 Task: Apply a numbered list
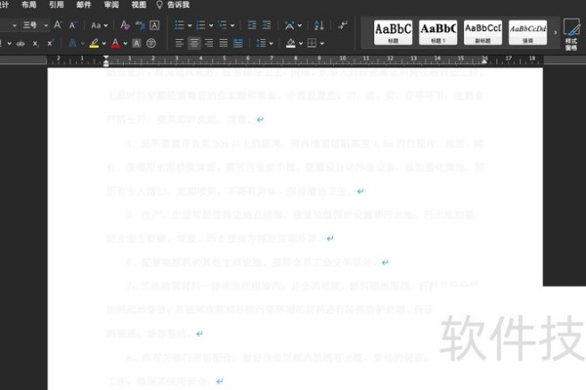tap(200, 25)
